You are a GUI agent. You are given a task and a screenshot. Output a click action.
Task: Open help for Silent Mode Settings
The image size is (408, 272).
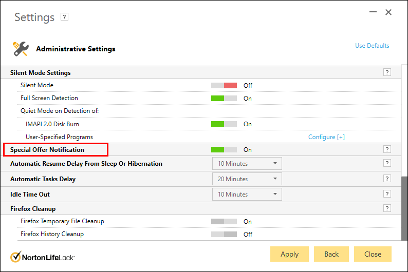[387, 72]
